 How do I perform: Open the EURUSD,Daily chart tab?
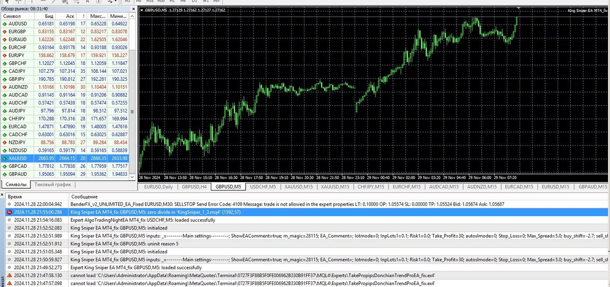(158, 187)
